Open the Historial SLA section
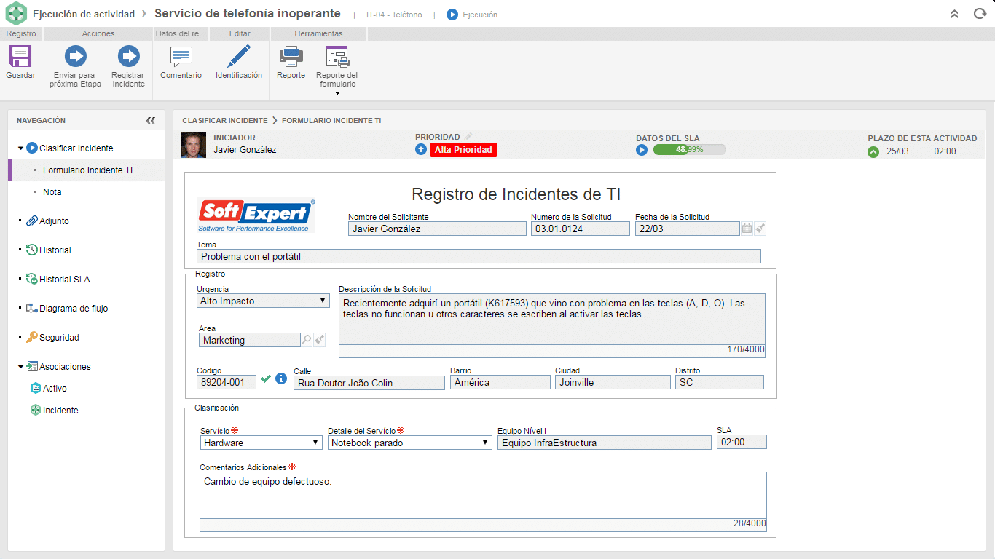This screenshot has width=995, height=559. click(58, 279)
